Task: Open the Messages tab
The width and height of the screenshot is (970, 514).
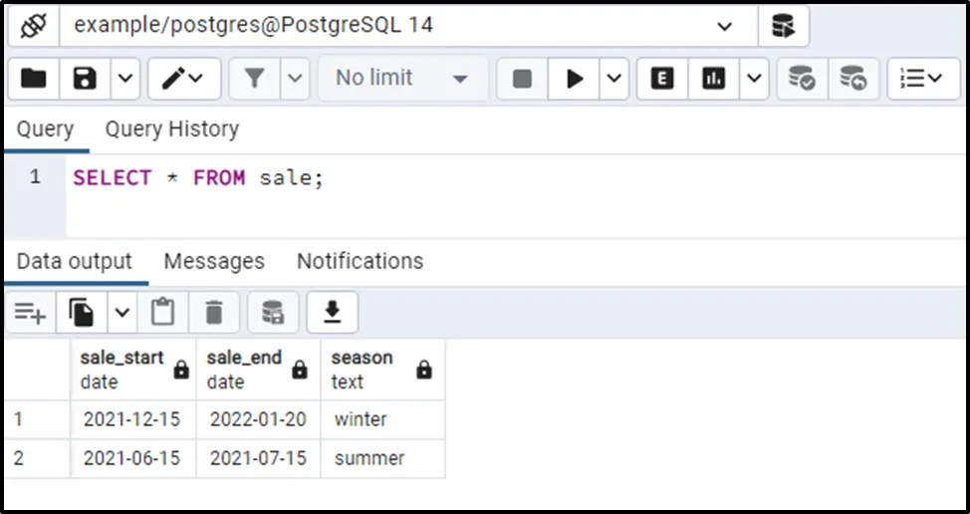Action: 214,261
